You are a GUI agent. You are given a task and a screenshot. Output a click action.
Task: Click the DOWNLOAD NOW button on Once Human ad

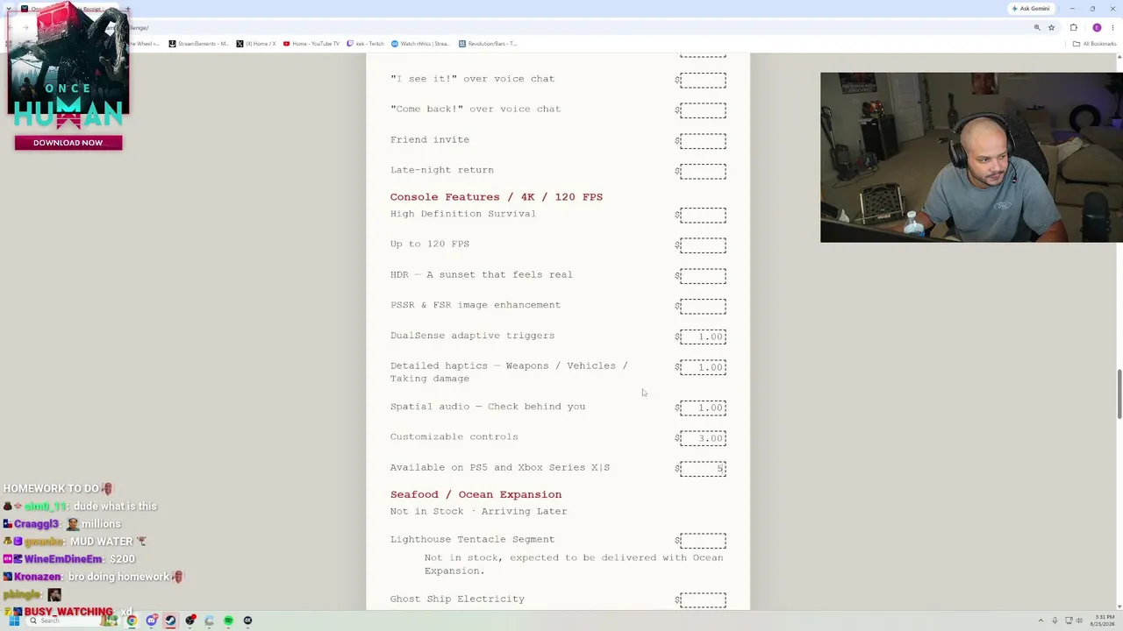pyautogui.click(x=68, y=143)
